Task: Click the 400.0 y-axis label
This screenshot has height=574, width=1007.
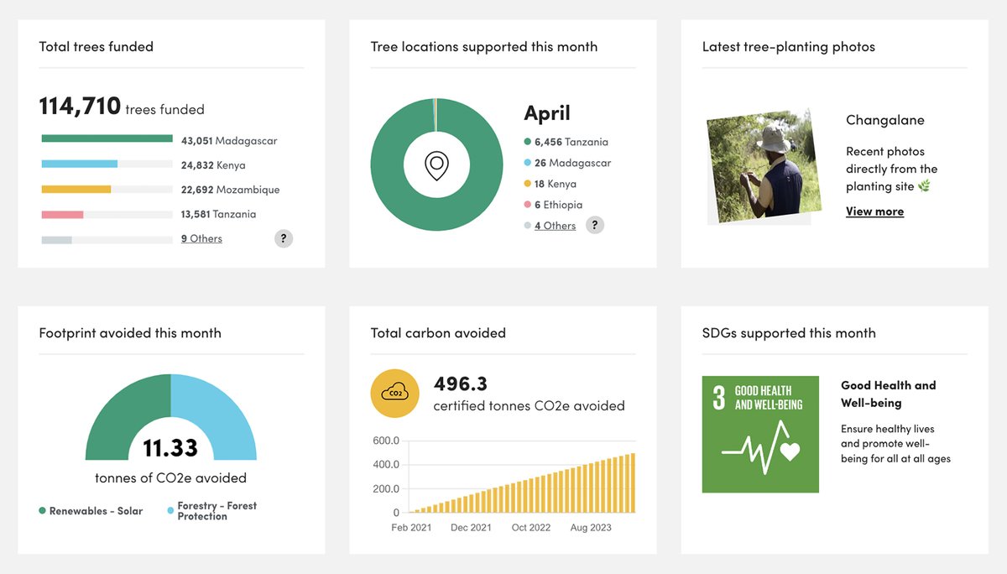Action: coord(386,465)
